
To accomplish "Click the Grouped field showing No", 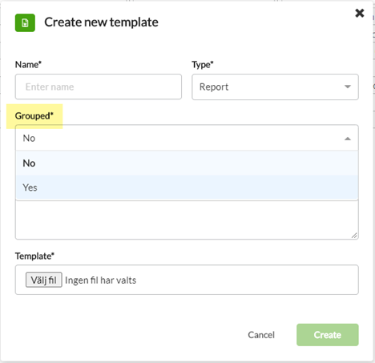I will click(187, 138).
